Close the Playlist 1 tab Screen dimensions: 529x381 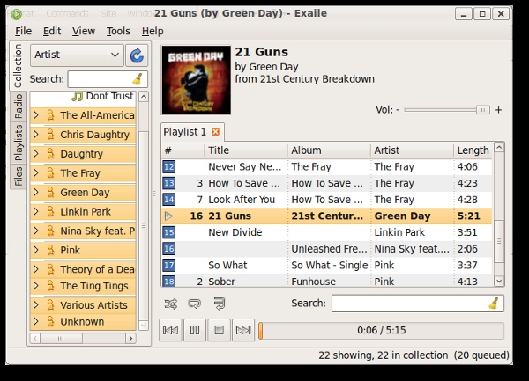click(x=215, y=132)
